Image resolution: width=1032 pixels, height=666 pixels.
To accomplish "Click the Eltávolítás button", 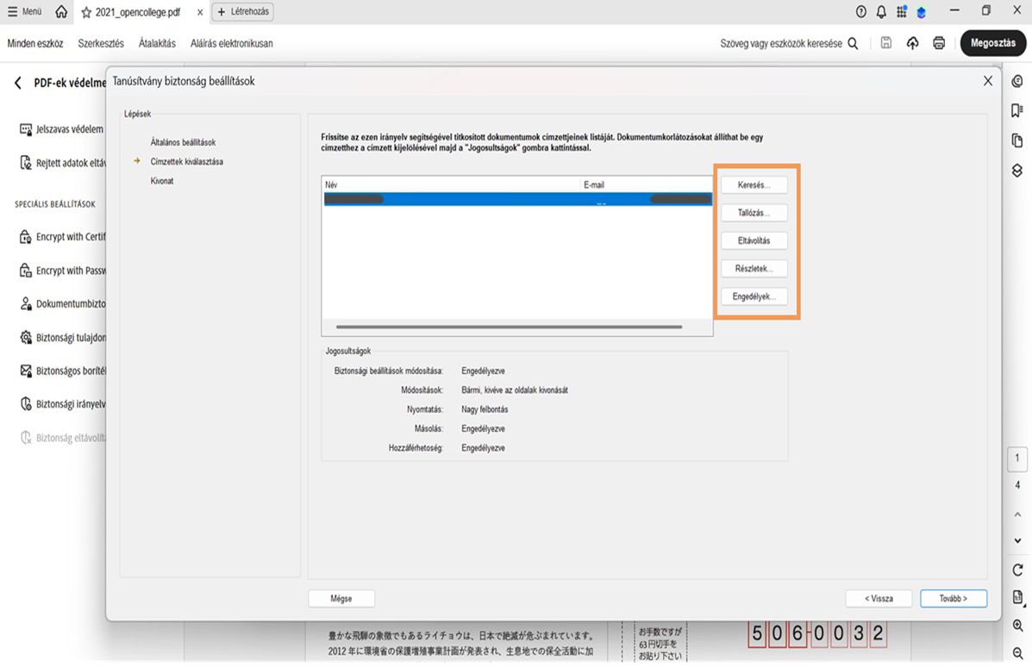I will 754,240.
